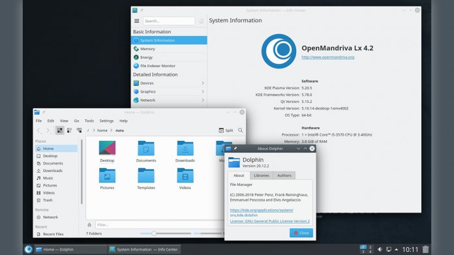Open the Go menu in Dolphin
Image resolution: width=454 pixels, height=255 pixels.
point(76,121)
